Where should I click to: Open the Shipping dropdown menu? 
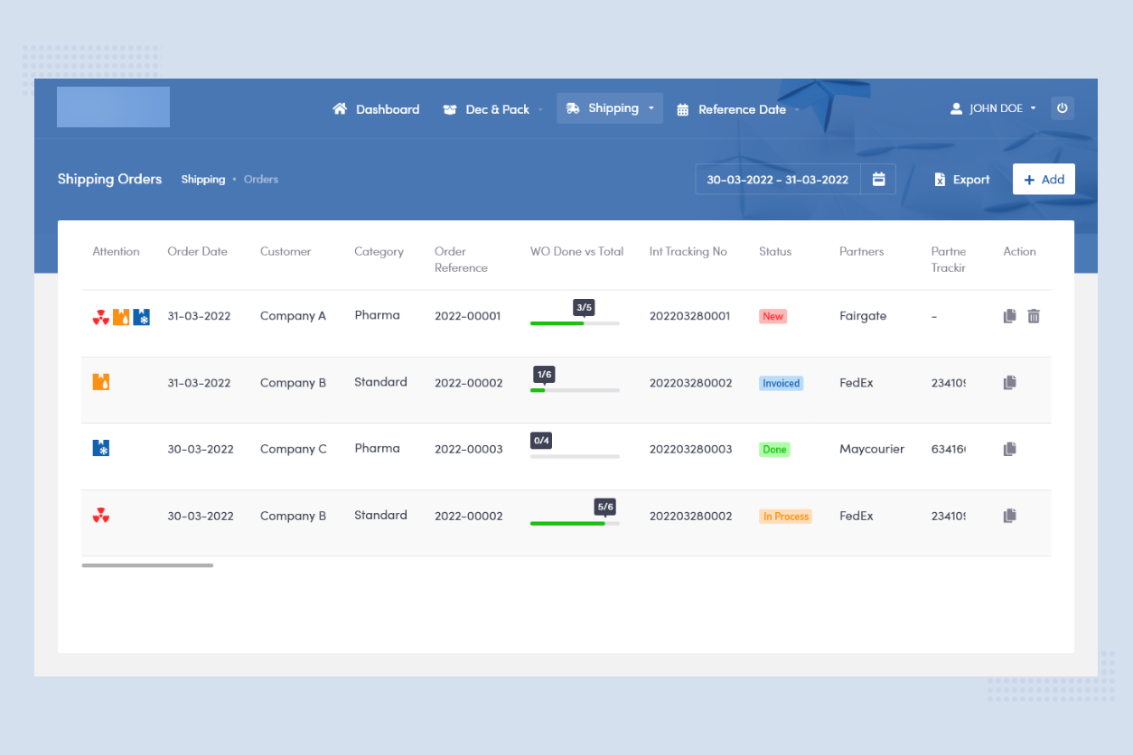[x=610, y=108]
